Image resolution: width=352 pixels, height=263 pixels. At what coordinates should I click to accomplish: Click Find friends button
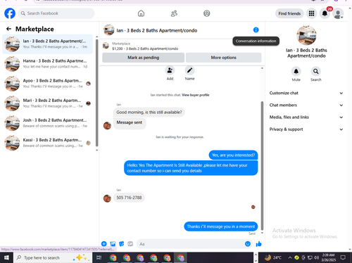[x=289, y=13]
